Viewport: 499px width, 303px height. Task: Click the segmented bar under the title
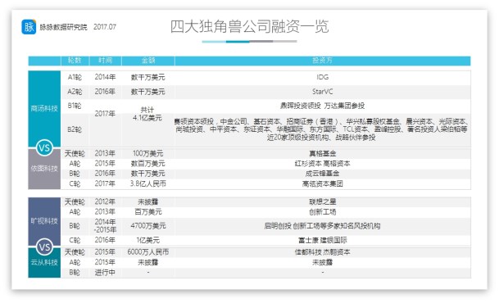[249, 41]
